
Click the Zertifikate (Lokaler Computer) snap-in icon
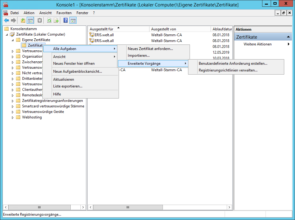[x=12, y=34]
